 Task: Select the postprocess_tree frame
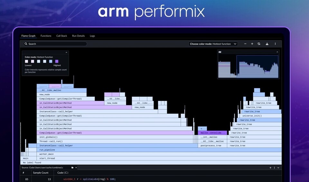212,146
